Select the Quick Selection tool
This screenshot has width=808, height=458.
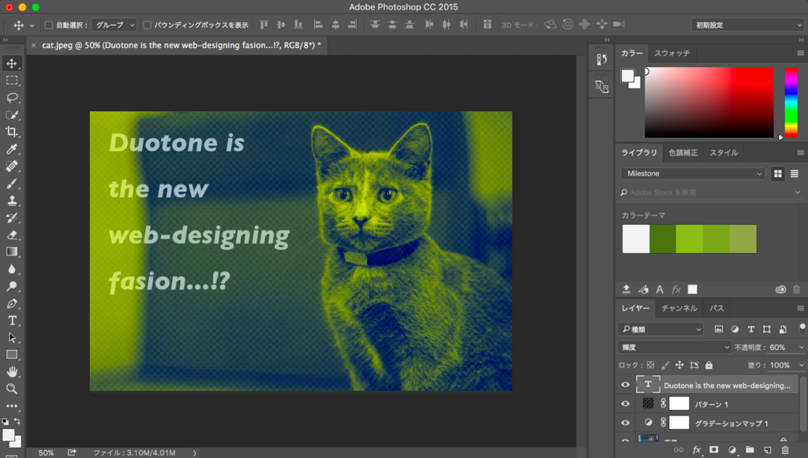click(x=12, y=115)
